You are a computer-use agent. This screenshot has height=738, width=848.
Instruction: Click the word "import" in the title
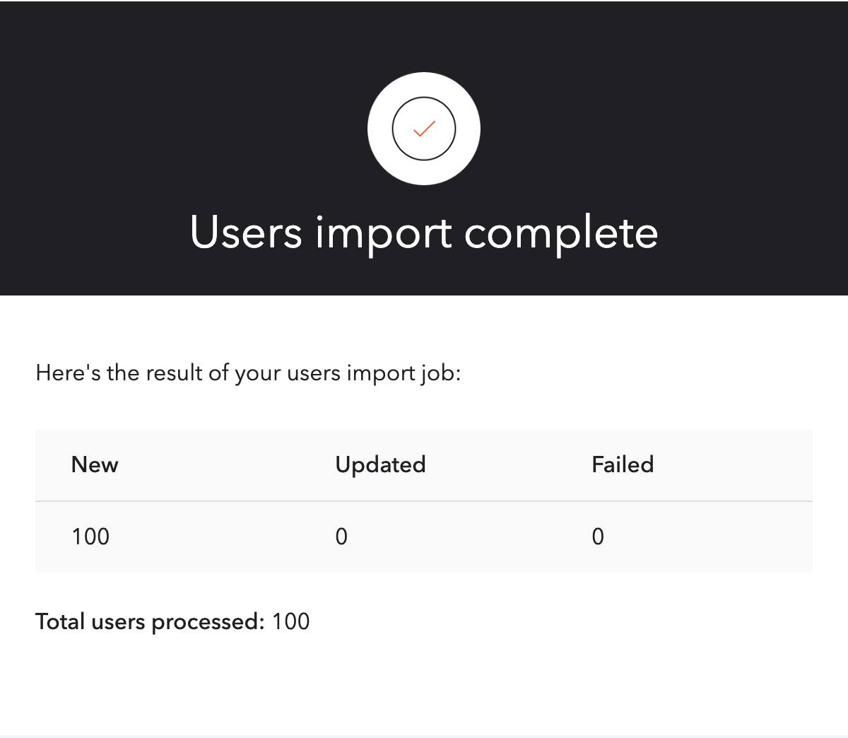tap(383, 235)
